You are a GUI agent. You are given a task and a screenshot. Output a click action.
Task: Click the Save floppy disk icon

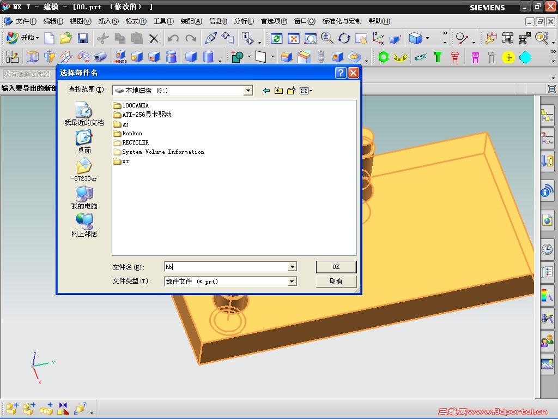pos(83,38)
